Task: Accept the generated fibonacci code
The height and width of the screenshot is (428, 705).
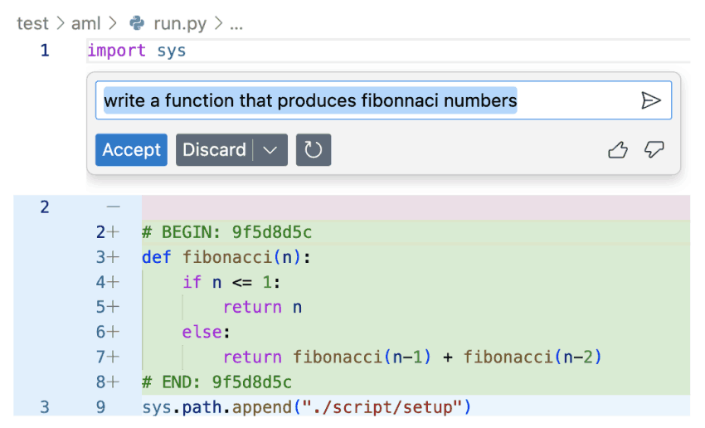Action: (x=131, y=149)
